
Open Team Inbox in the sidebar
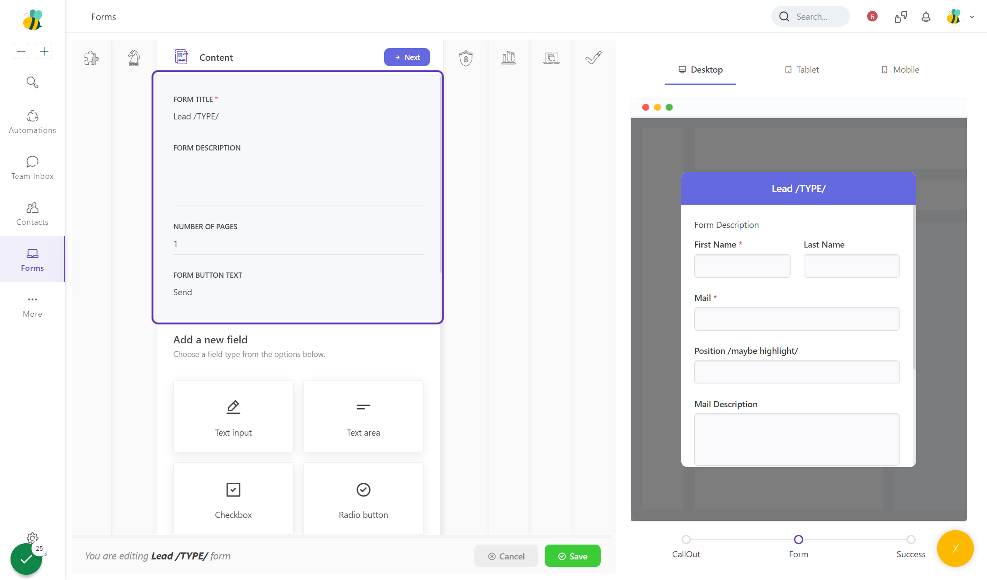pyautogui.click(x=32, y=168)
